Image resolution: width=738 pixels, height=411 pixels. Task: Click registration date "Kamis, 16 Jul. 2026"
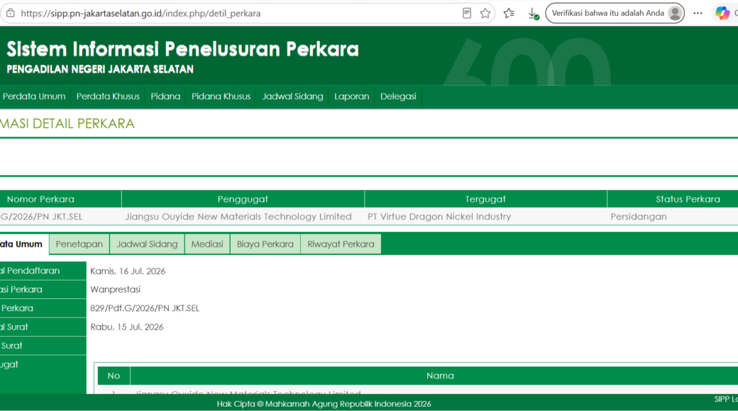tap(128, 271)
